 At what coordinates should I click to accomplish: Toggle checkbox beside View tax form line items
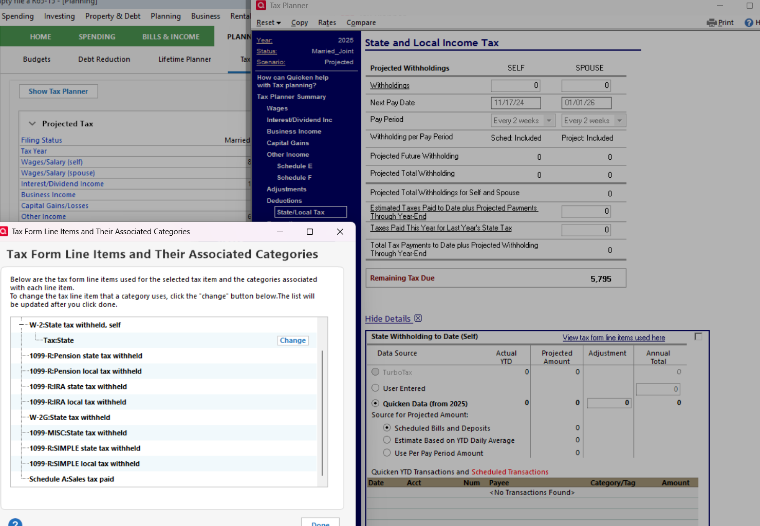(698, 336)
